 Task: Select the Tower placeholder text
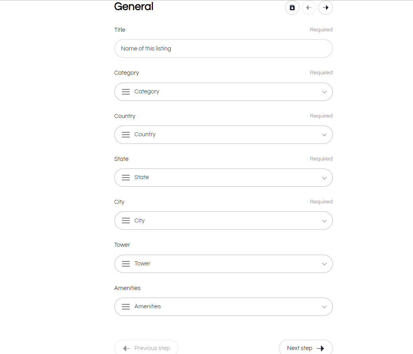pos(142,263)
